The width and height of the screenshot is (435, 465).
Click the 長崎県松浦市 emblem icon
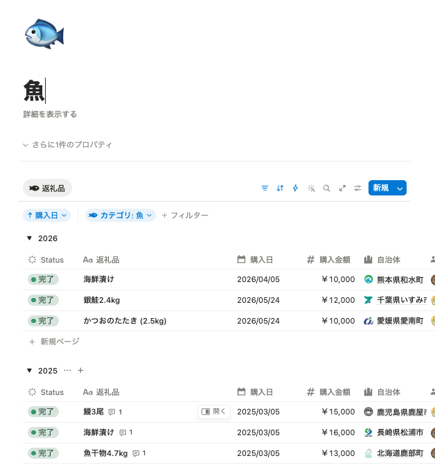pyautogui.click(x=369, y=432)
